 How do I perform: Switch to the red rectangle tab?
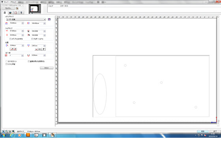16,13
